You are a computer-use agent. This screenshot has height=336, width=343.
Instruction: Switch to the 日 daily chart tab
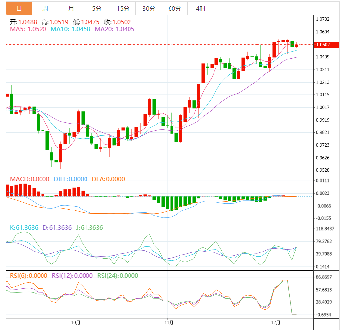pyautogui.click(x=19, y=8)
